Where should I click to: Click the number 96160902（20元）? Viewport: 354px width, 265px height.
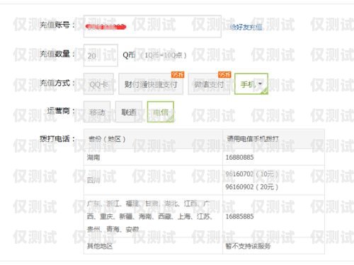click(x=252, y=187)
